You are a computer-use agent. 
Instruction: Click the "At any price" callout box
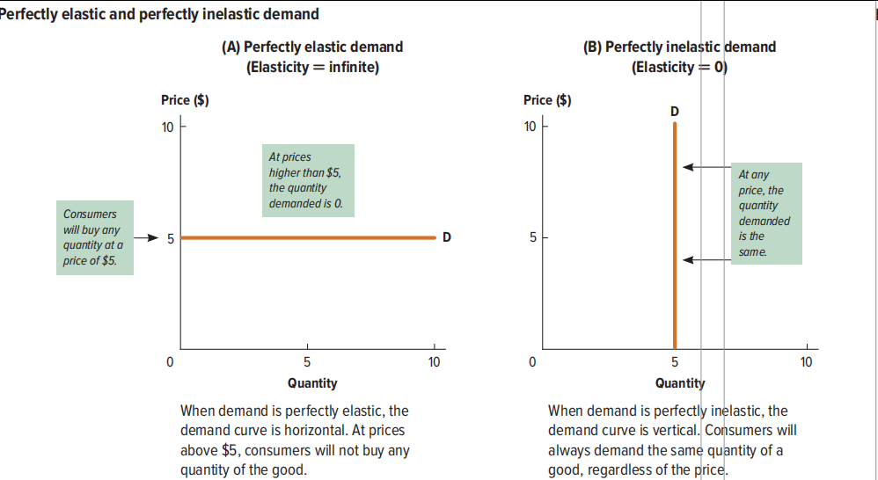765,214
